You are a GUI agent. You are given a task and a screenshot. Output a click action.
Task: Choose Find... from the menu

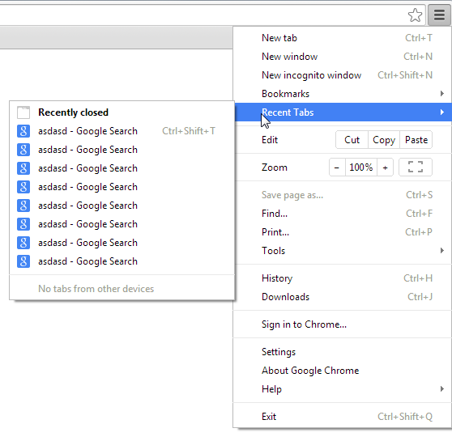[343, 214]
